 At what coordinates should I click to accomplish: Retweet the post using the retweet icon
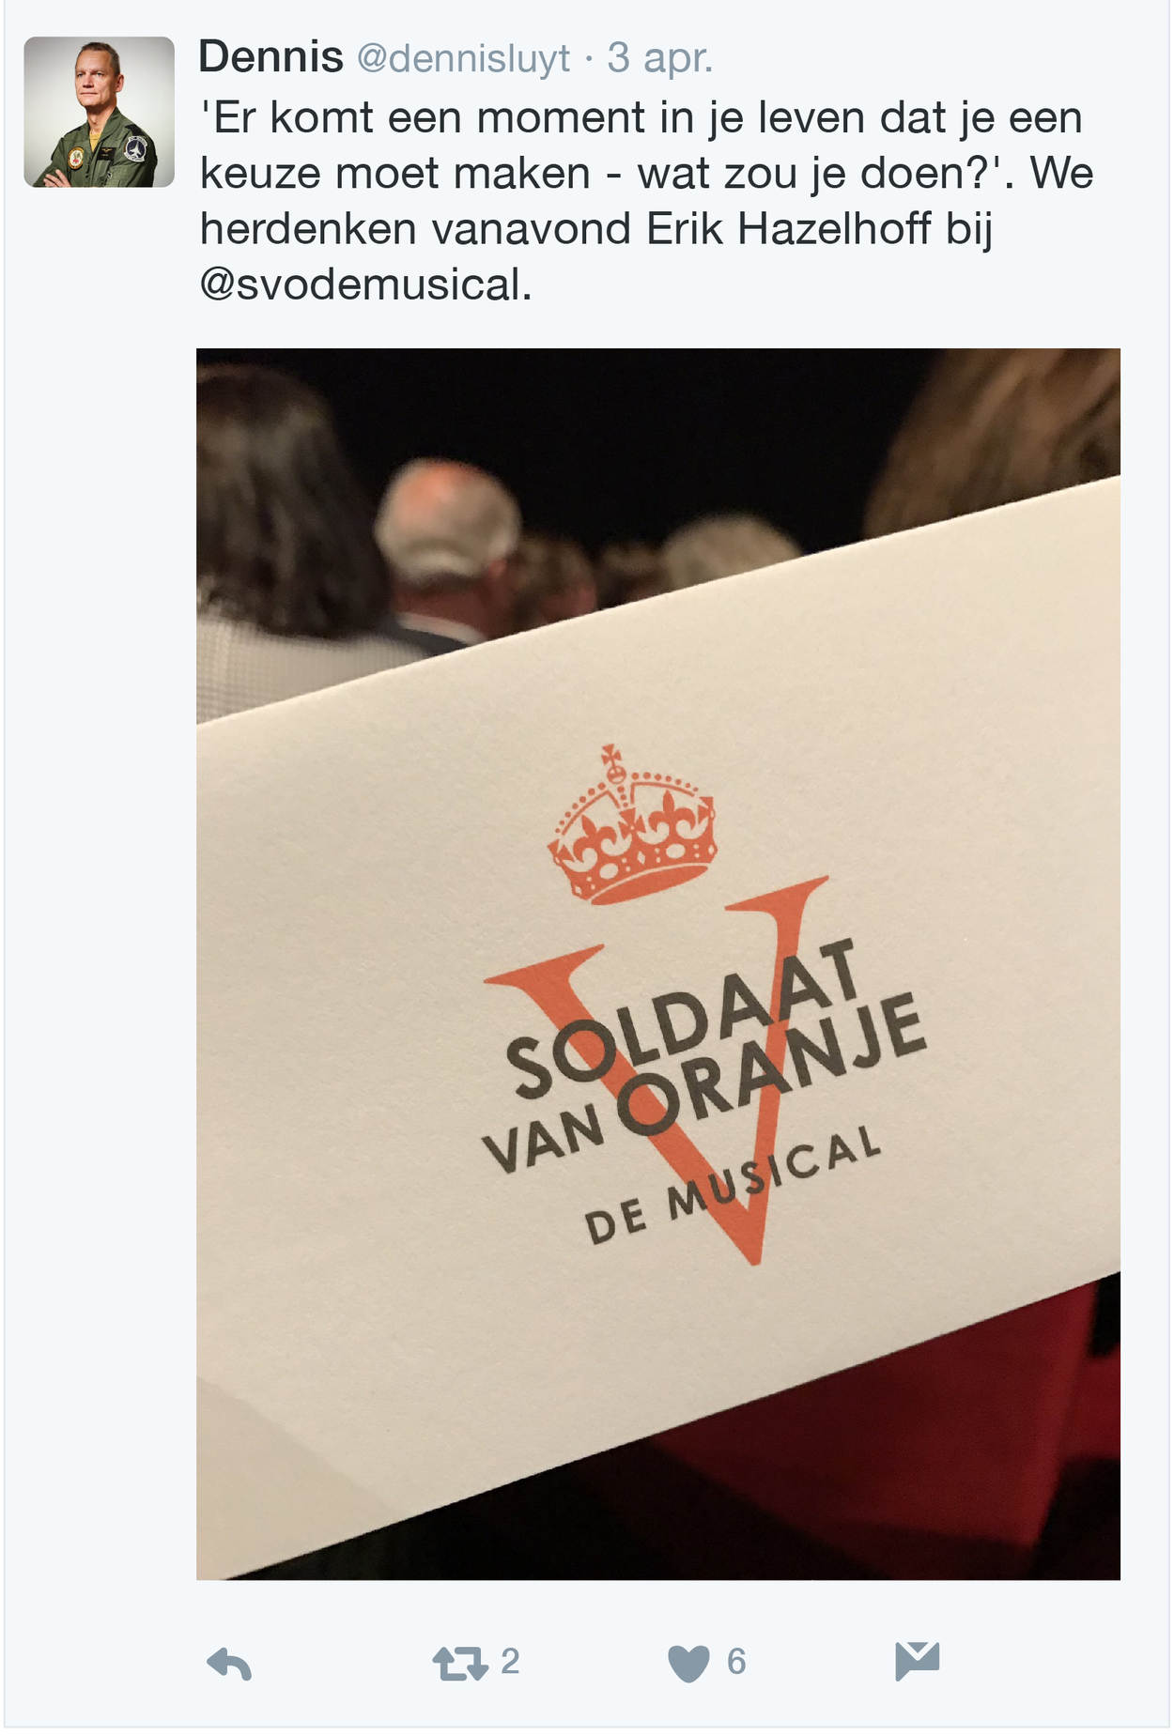[x=460, y=1664]
